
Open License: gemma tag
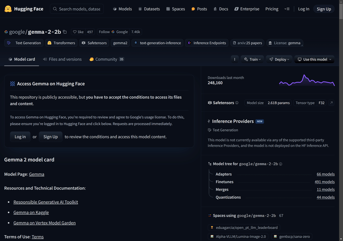tap(285, 43)
